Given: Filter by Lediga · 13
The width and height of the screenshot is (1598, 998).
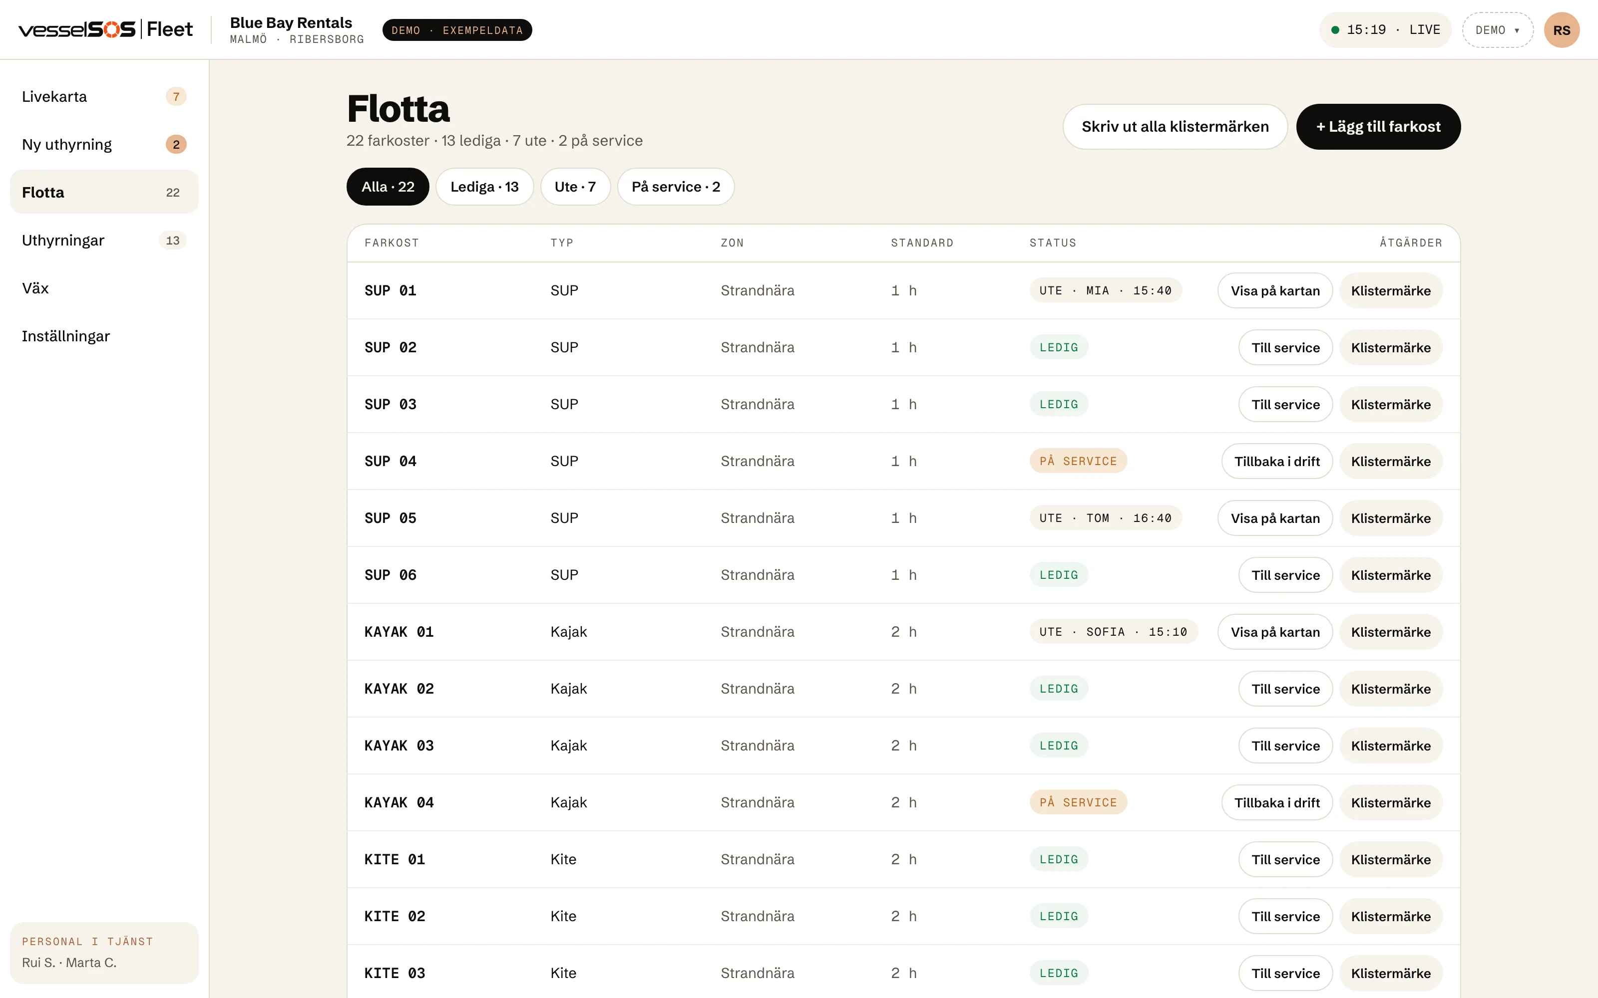Looking at the screenshot, I should 485,187.
